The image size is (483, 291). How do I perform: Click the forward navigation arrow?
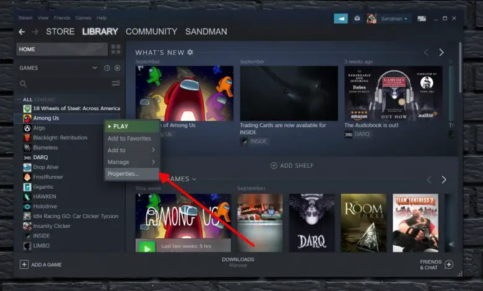[x=35, y=32]
